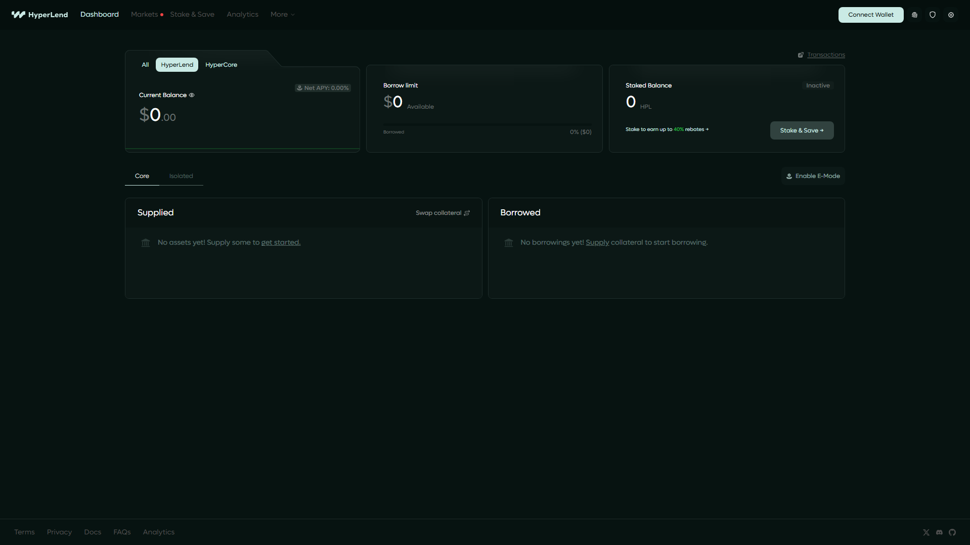Click the Connect Wallet button

coord(871,15)
